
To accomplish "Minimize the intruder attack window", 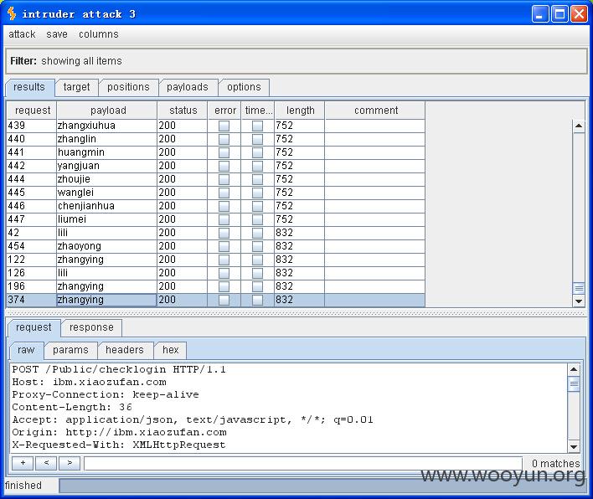I will click(x=539, y=14).
